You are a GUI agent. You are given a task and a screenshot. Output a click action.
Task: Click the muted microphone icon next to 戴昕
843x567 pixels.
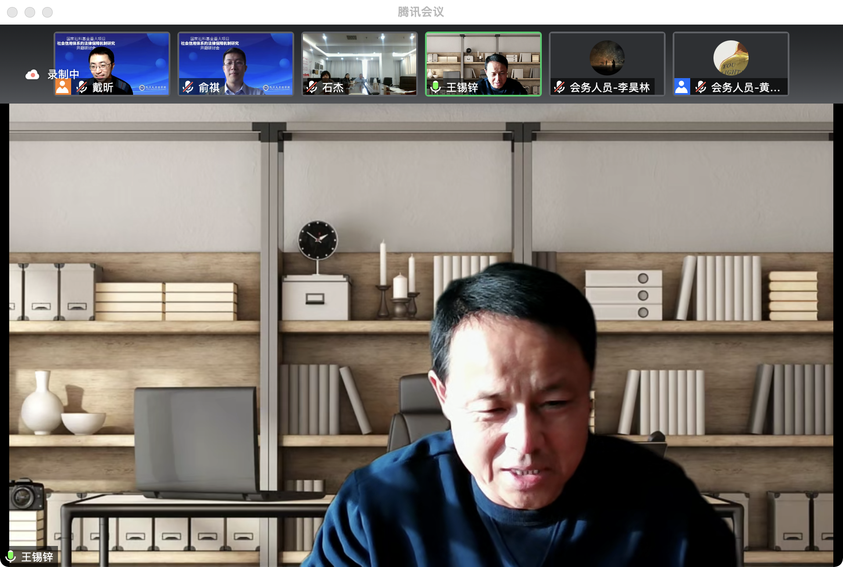pos(82,87)
